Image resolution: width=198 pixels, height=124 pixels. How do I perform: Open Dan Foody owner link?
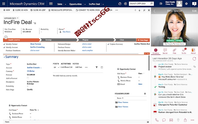tap(67, 32)
